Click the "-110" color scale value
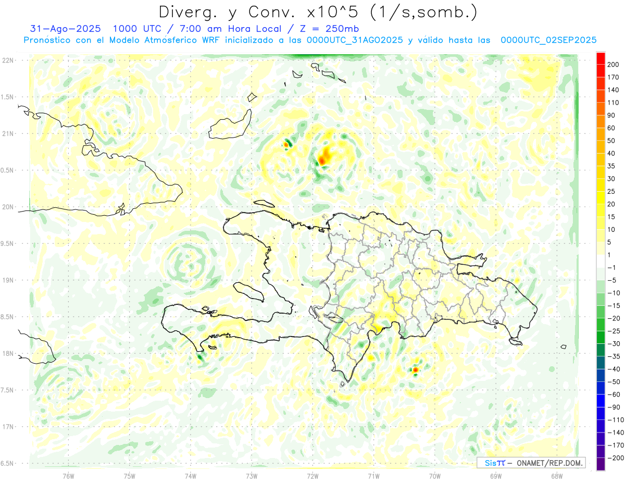The image size is (625, 483). 615,420
